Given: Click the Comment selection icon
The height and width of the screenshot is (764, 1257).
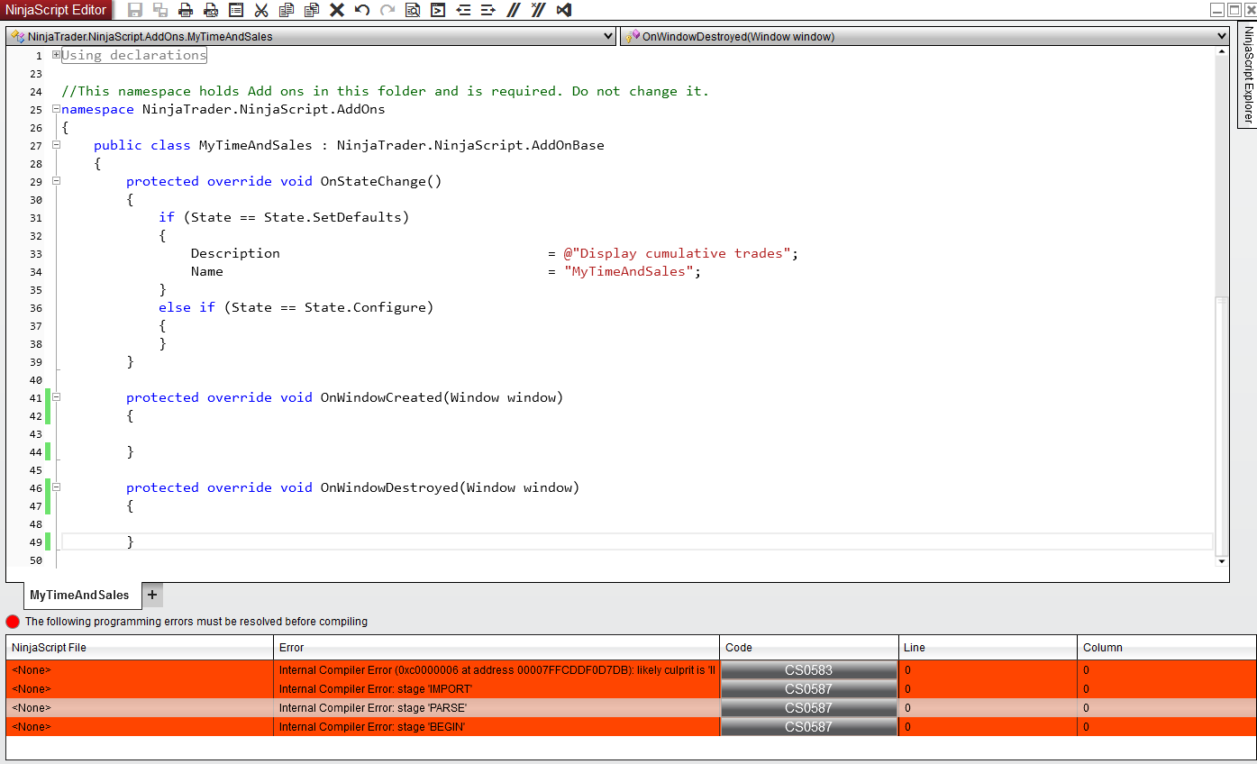Looking at the screenshot, I should pyautogui.click(x=514, y=10).
